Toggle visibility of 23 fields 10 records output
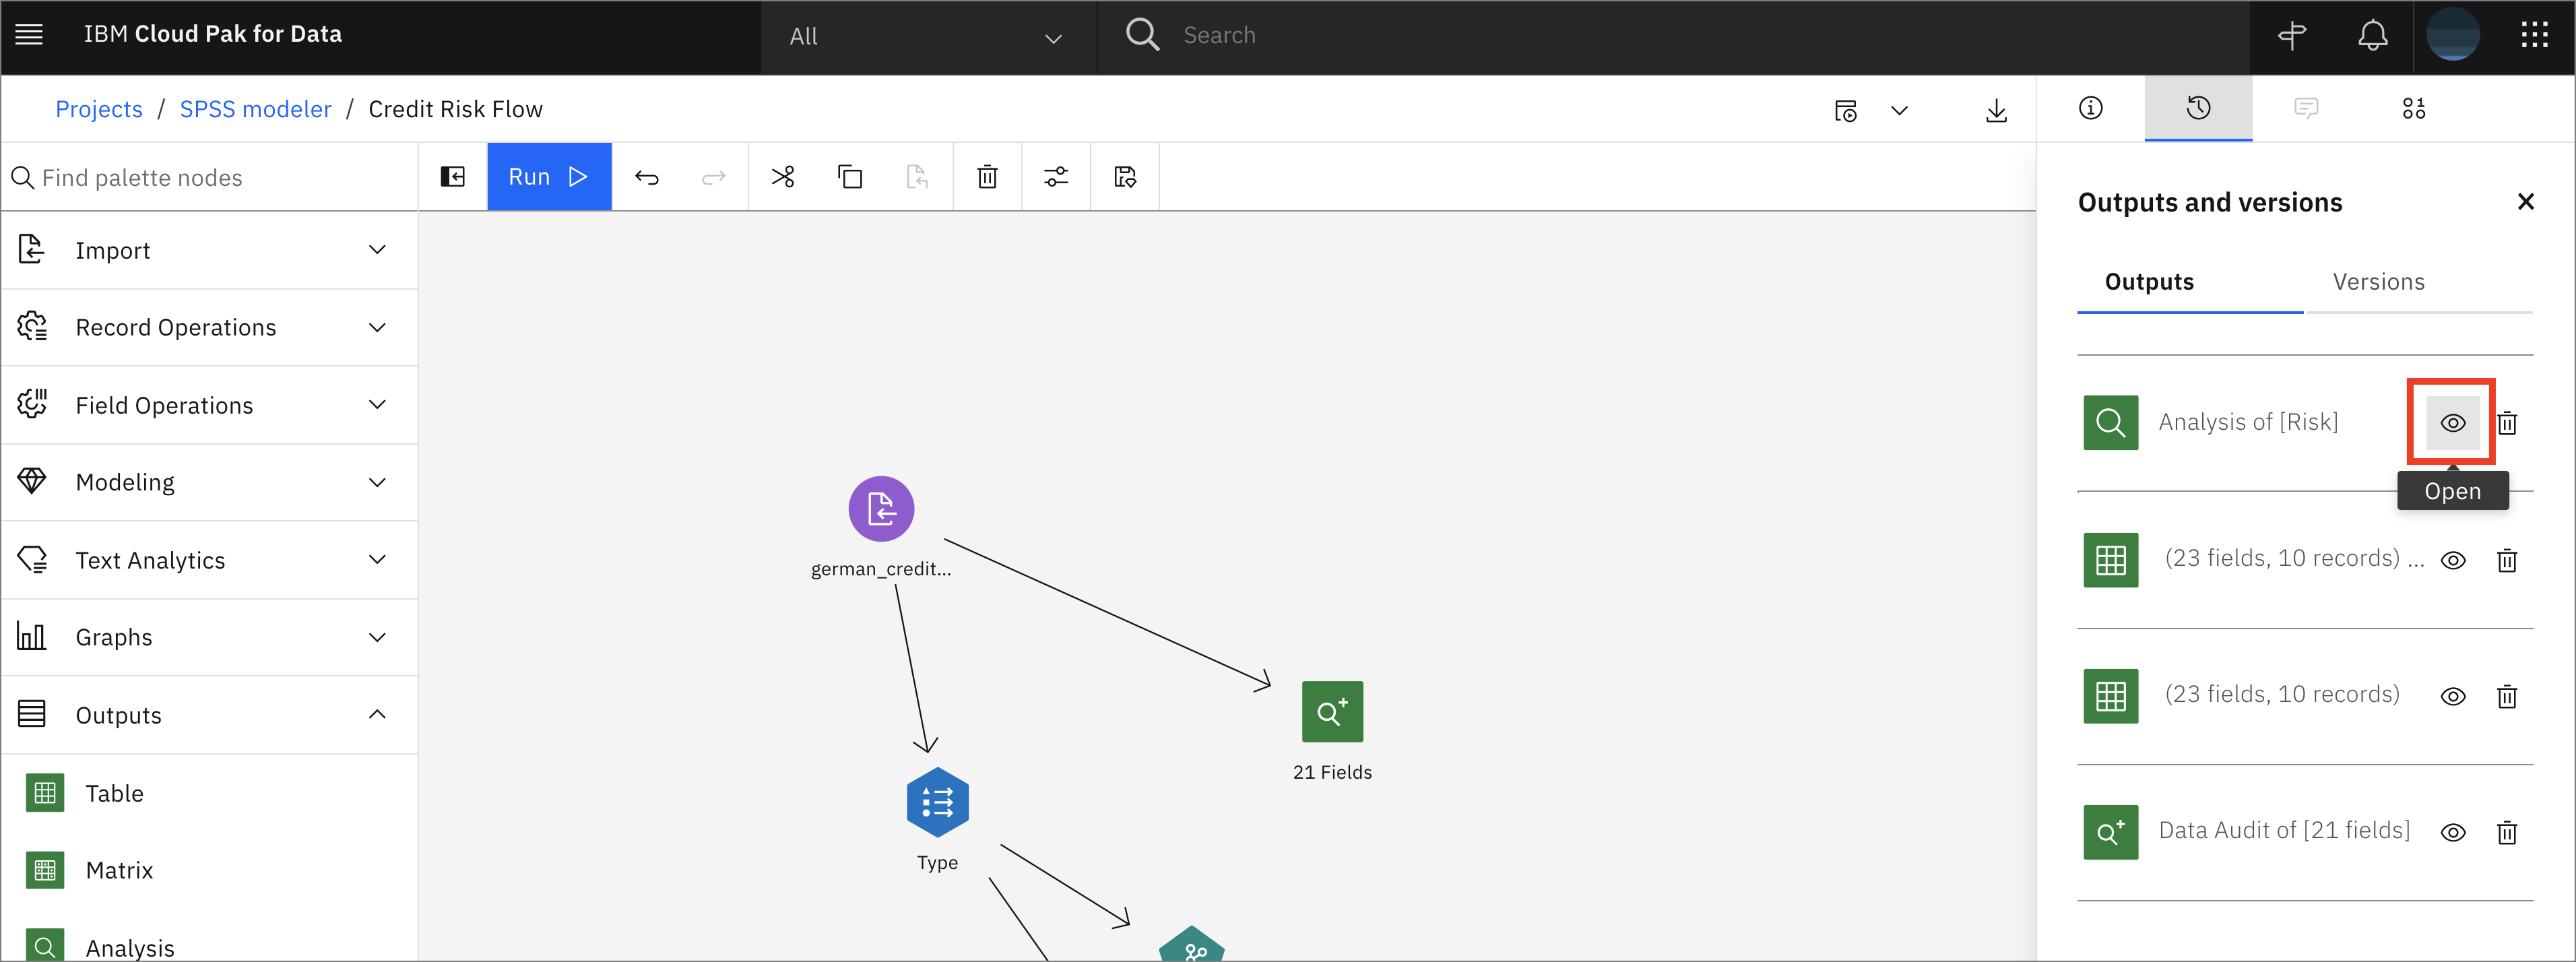This screenshot has width=2576, height=962. pos(2453,561)
